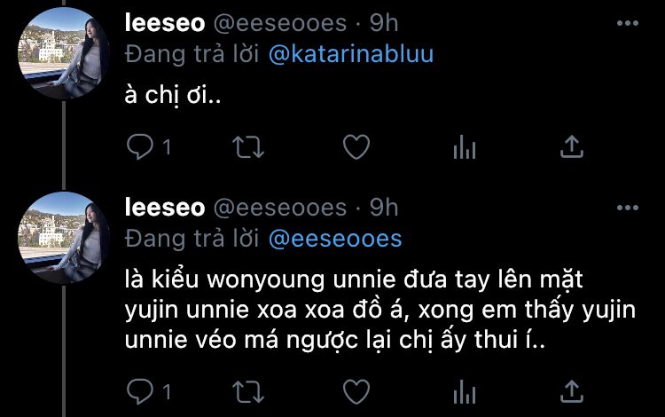The image size is (665, 417).
Task: Open replies on the "à chị ơi.." tweet
Action: click(140, 146)
